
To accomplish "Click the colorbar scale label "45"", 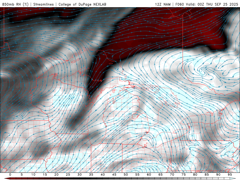I will (x=114, y=175).
